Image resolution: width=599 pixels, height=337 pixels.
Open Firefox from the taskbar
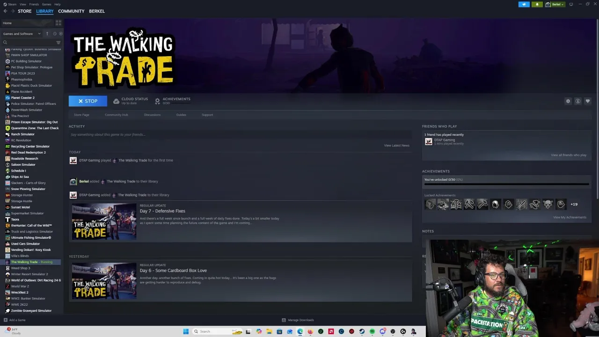(310, 331)
